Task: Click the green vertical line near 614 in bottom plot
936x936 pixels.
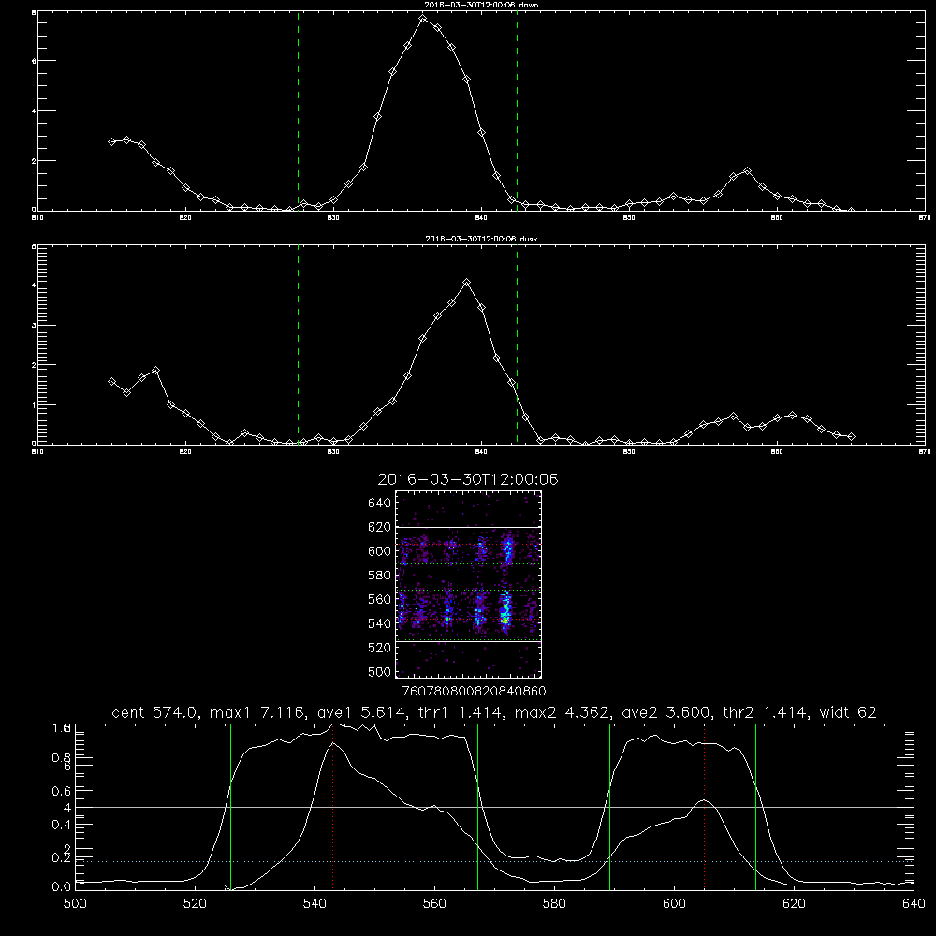Action: pyautogui.click(x=755, y=807)
